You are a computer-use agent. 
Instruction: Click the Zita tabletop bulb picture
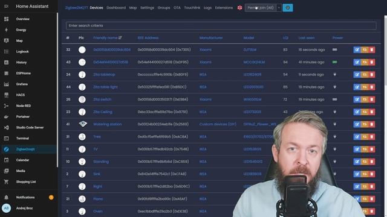82,75
